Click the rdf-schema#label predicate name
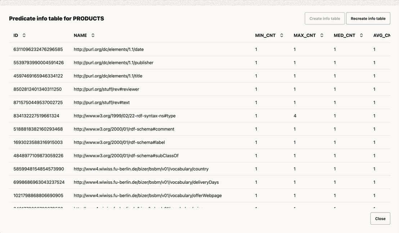 tap(119, 142)
